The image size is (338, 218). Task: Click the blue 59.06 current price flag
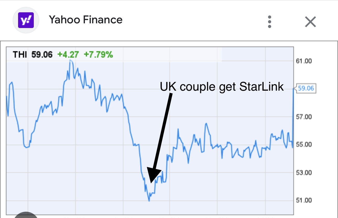pyautogui.click(x=306, y=88)
